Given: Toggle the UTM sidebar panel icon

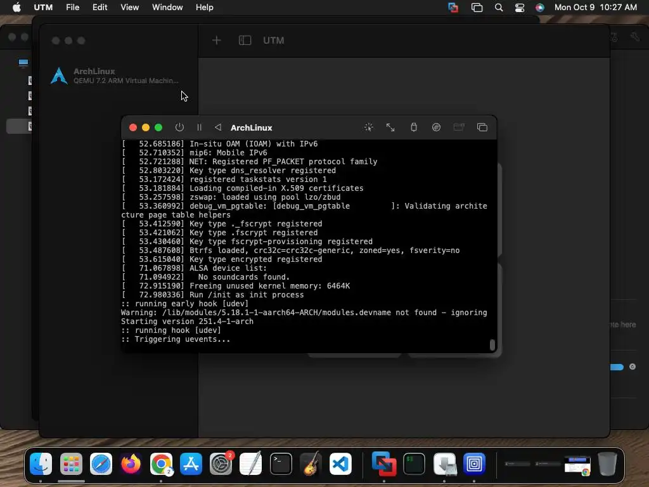Looking at the screenshot, I should coord(245,40).
